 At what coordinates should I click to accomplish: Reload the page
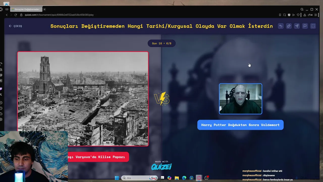(16, 15)
